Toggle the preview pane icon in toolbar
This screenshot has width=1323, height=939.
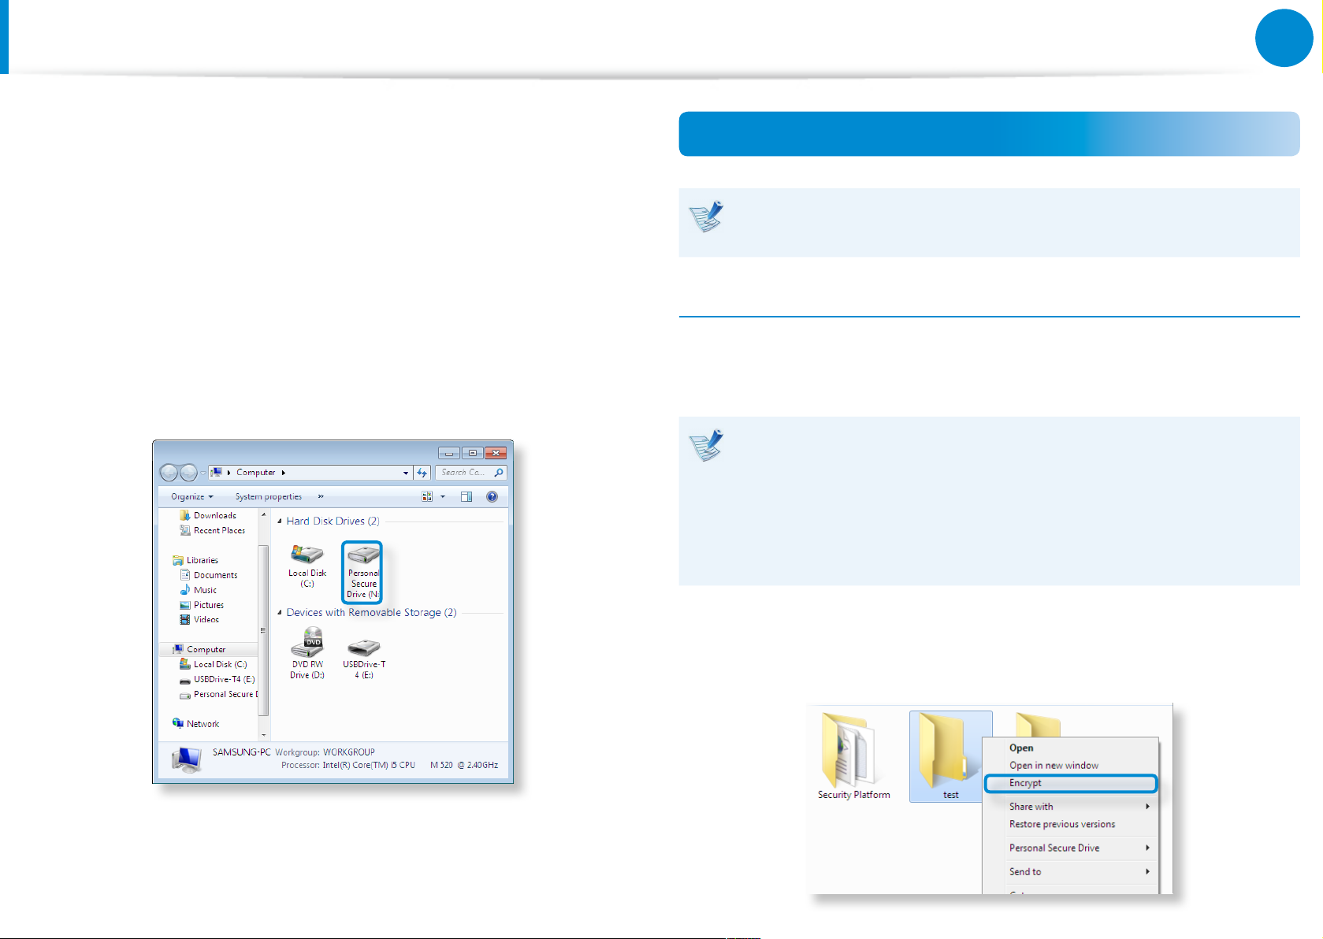tap(466, 496)
